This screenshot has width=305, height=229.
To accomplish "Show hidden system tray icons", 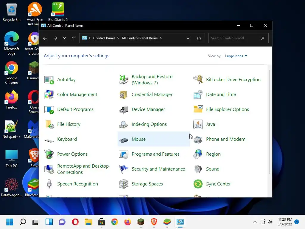I will coord(254,222).
